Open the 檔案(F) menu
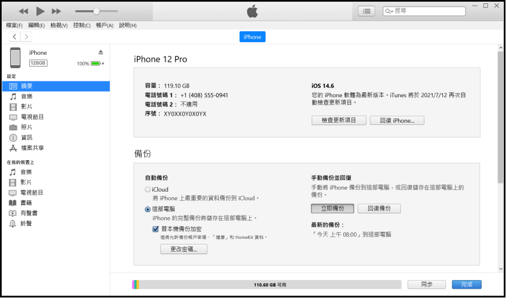The width and height of the screenshot is (506, 298). click(x=15, y=25)
